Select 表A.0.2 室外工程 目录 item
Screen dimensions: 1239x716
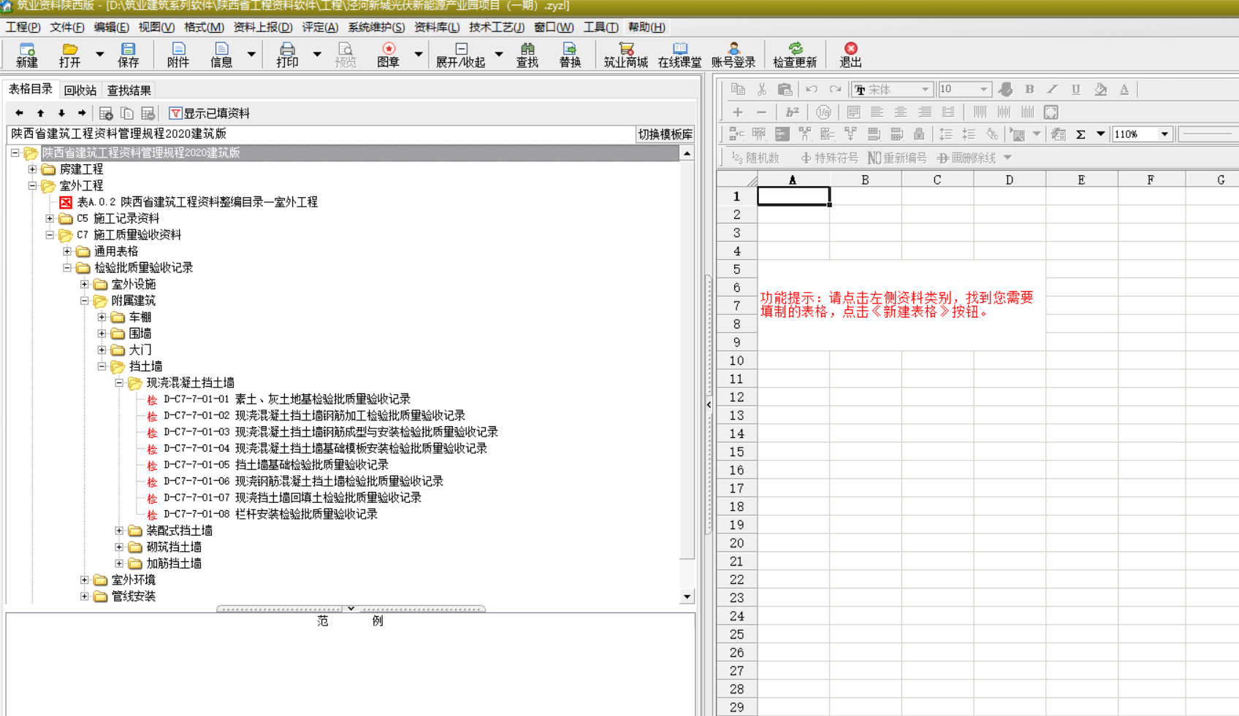click(x=197, y=202)
